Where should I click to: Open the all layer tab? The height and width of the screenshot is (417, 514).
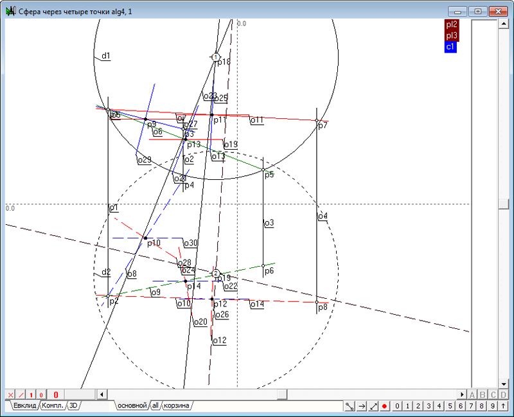(155, 405)
